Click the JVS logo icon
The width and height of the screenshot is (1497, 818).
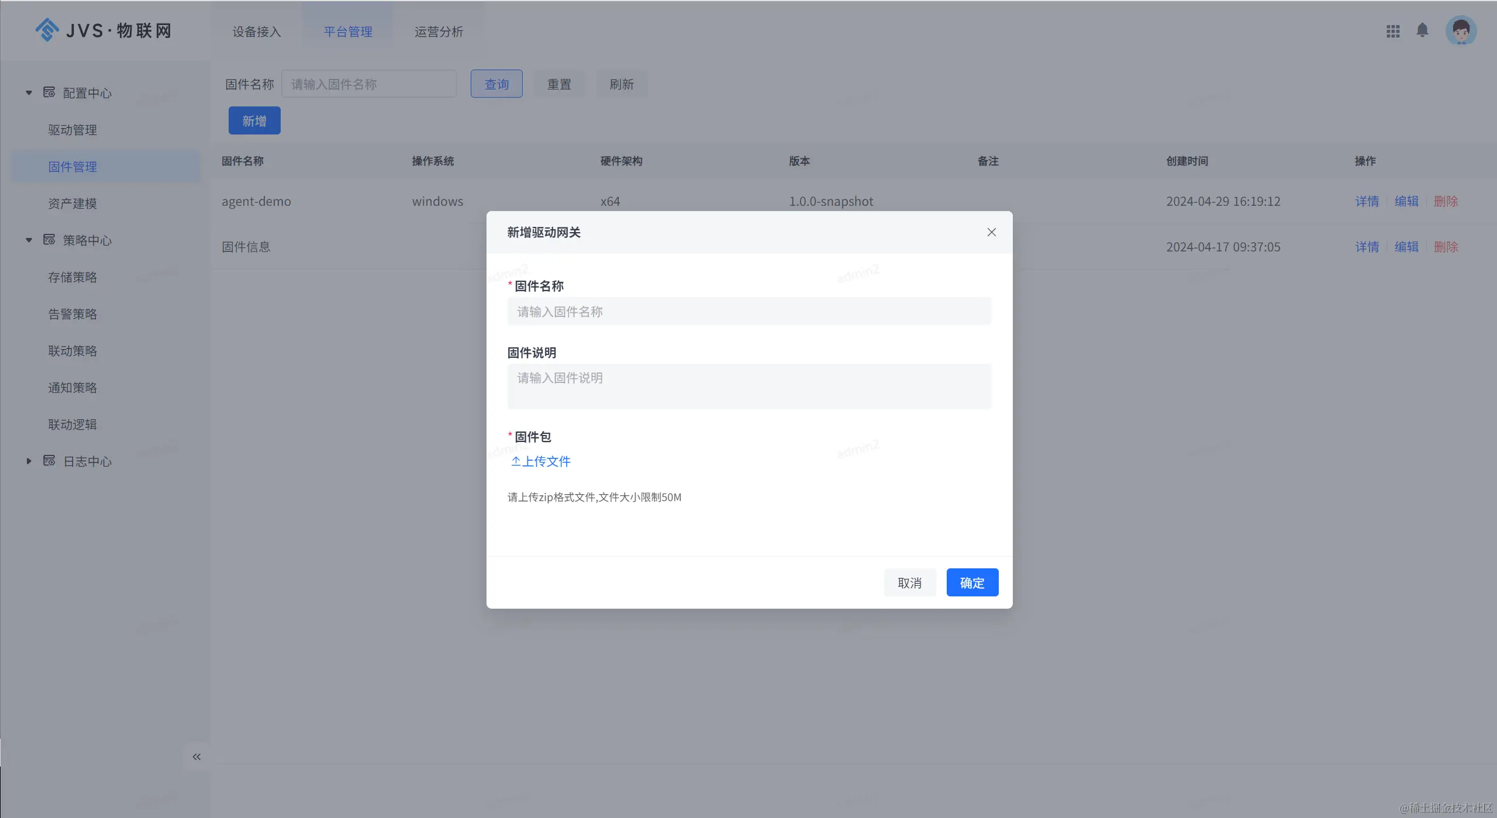(x=47, y=30)
